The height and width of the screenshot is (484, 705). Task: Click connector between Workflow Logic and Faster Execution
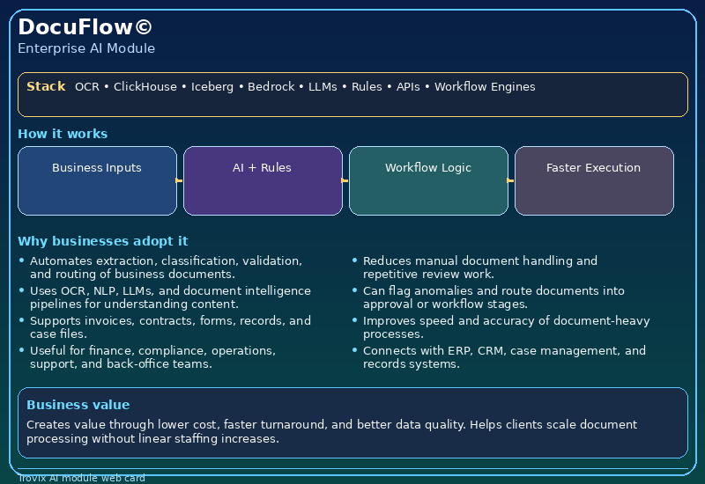(x=511, y=180)
